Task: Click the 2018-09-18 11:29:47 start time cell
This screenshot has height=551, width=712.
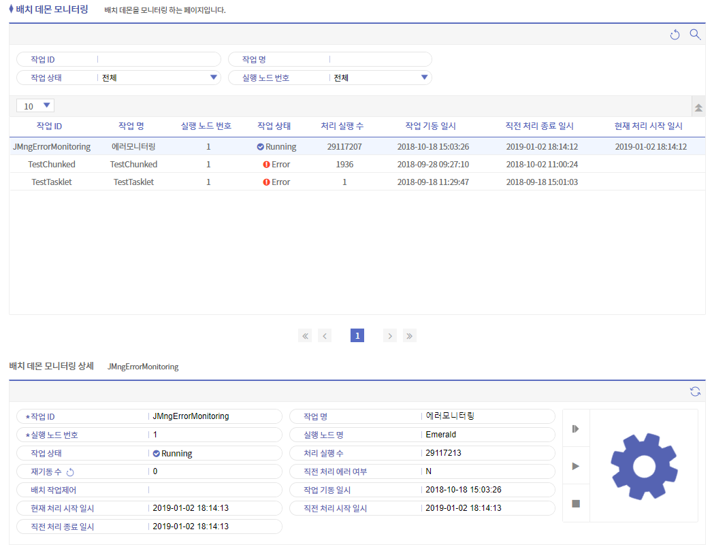Action: 433,182
